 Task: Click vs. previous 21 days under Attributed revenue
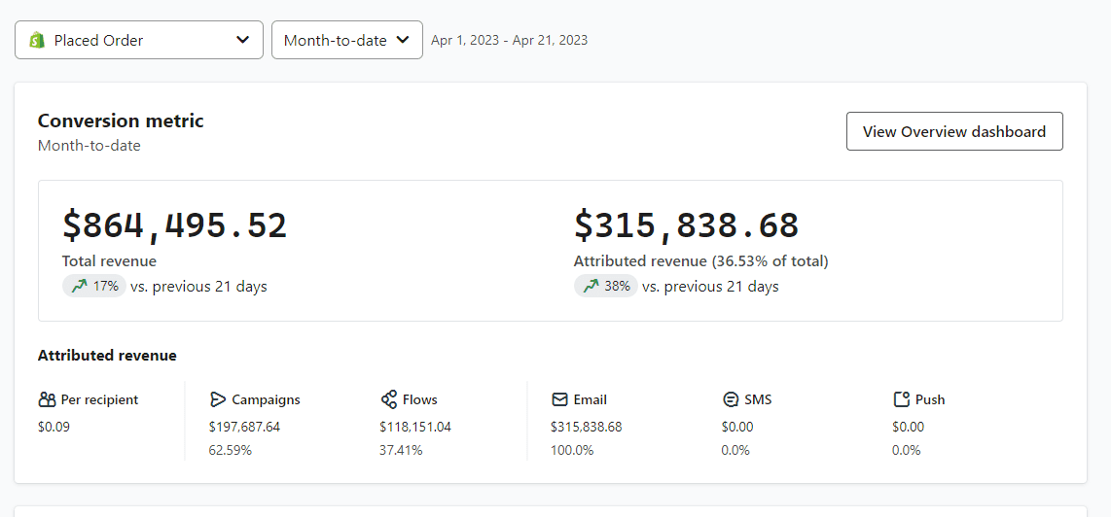(x=711, y=287)
